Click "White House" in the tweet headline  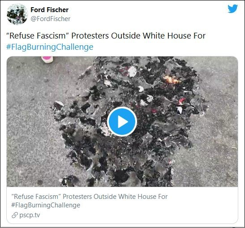(167, 36)
